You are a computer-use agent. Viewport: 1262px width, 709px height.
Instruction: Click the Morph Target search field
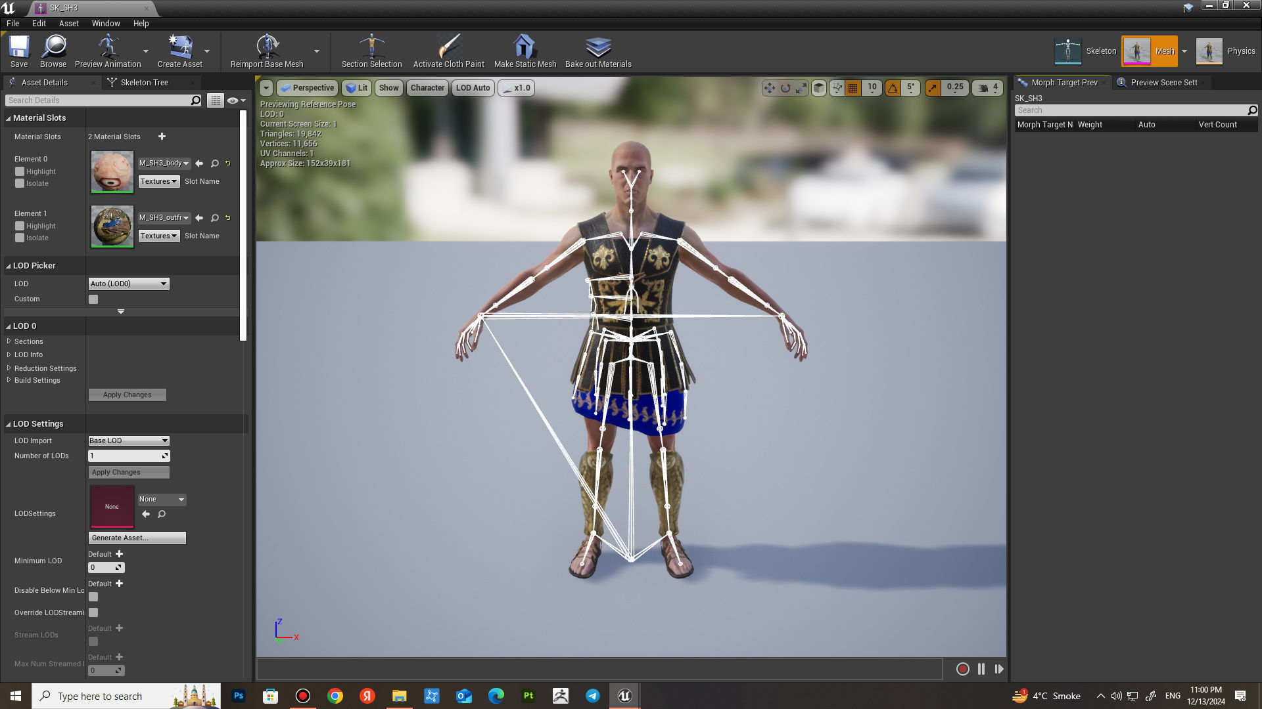pos(1136,110)
